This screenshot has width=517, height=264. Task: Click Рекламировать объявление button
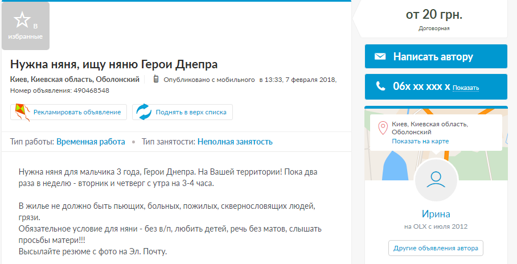click(68, 112)
